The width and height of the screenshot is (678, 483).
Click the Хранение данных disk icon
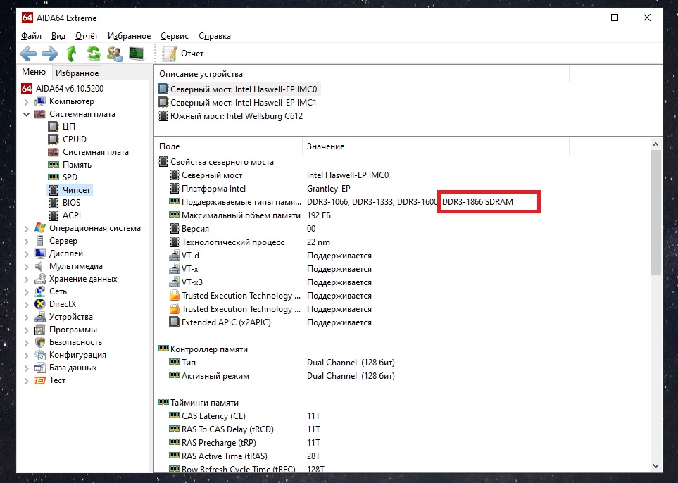40,279
